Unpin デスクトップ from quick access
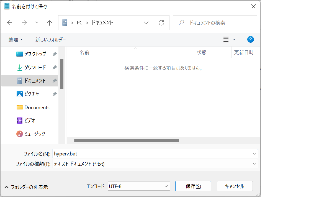Viewport: 319px width, 197px height. pos(55,54)
